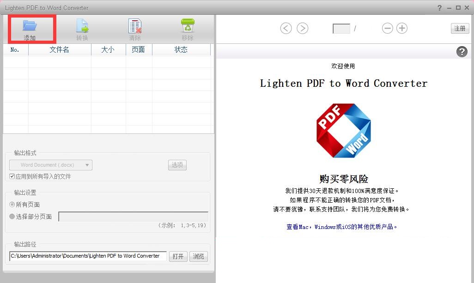Viewport: 474px width, 283px height.
Task: Open help via gray question mark circle
Action: coord(462,52)
